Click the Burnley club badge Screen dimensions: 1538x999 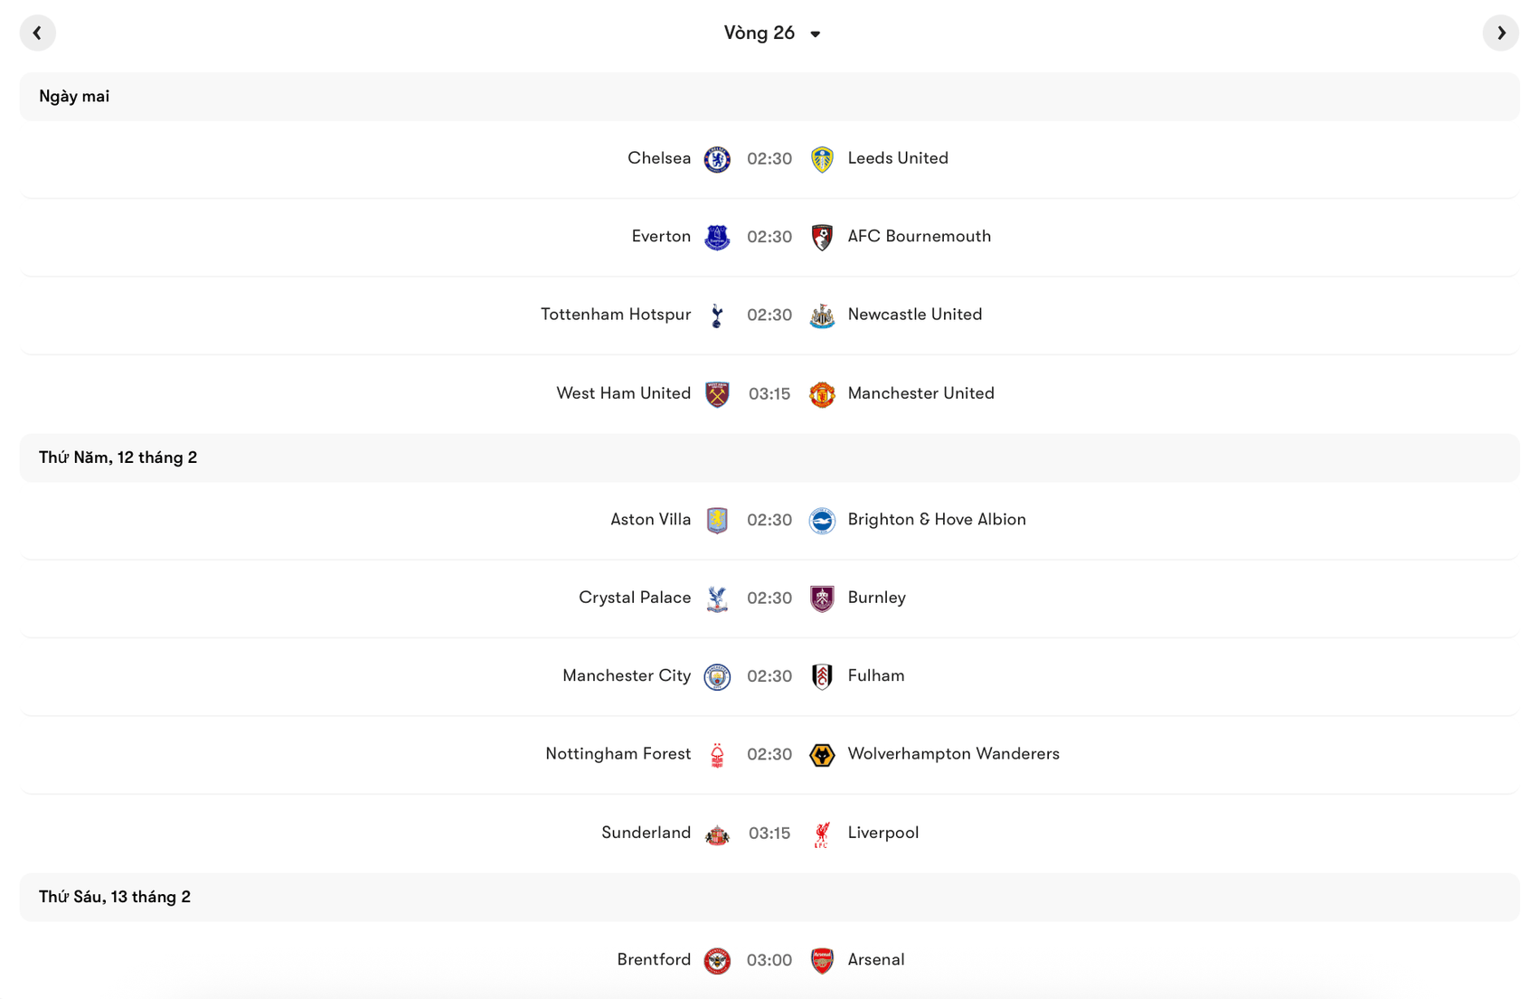[823, 598]
